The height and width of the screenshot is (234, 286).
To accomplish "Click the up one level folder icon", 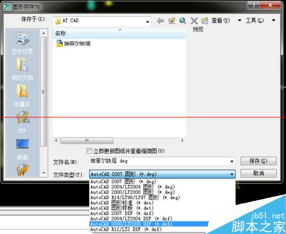I will [172, 21].
